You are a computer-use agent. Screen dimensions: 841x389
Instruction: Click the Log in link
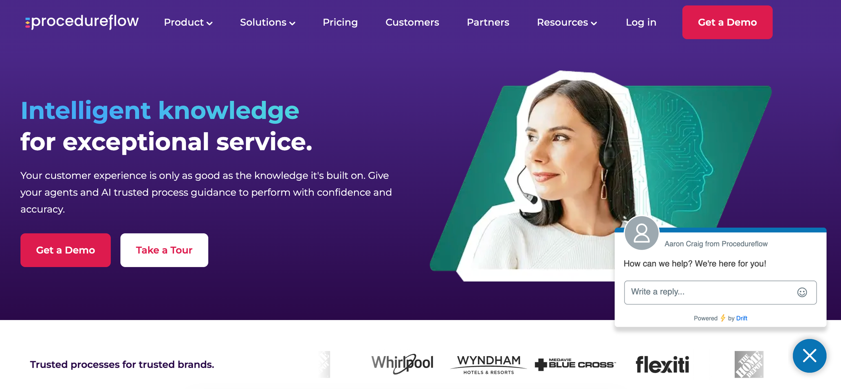[x=641, y=22]
